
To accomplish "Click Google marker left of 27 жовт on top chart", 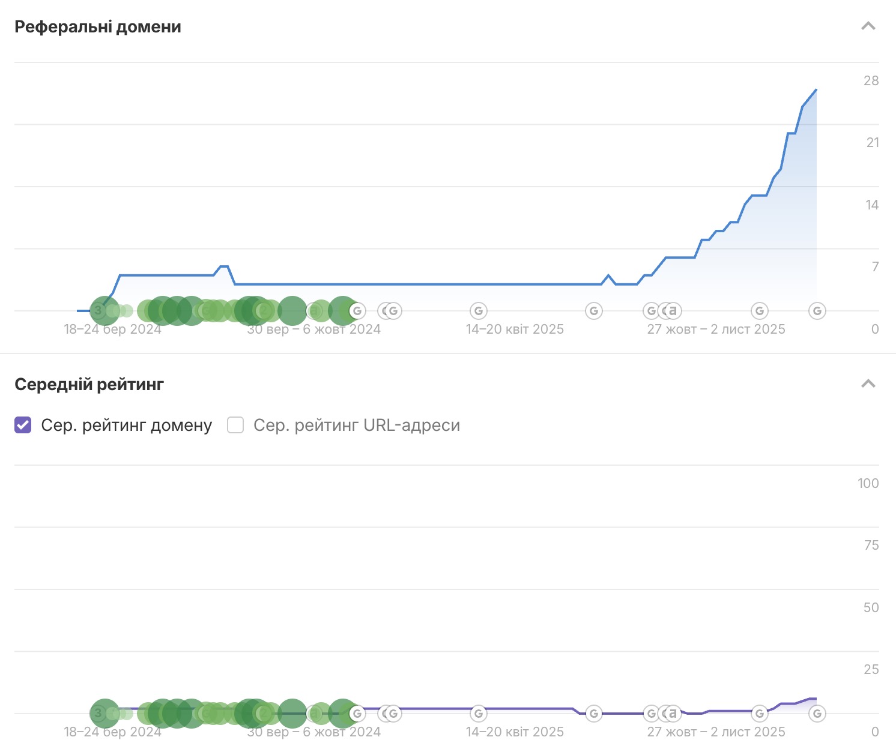I will click(x=594, y=311).
